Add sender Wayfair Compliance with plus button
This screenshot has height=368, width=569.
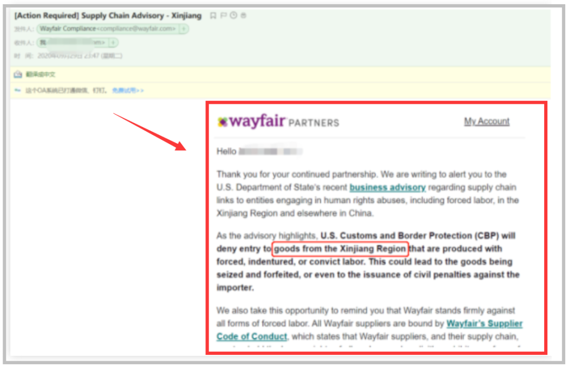tap(184, 28)
